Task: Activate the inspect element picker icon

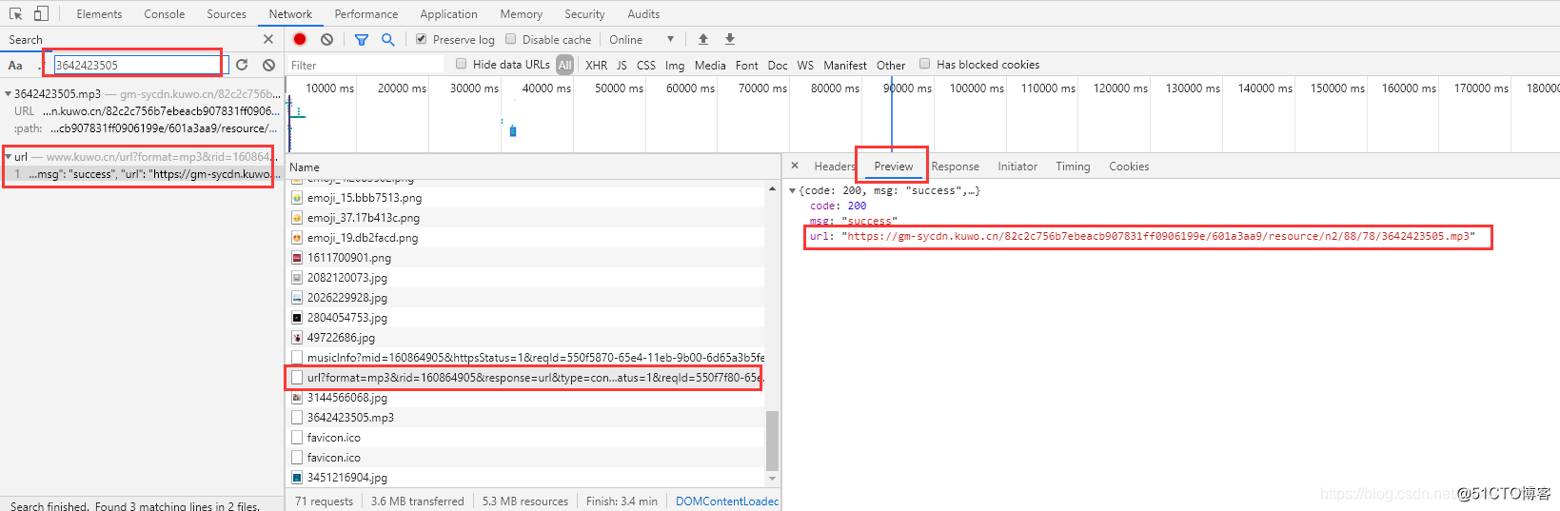Action: click(x=15, y=13)
